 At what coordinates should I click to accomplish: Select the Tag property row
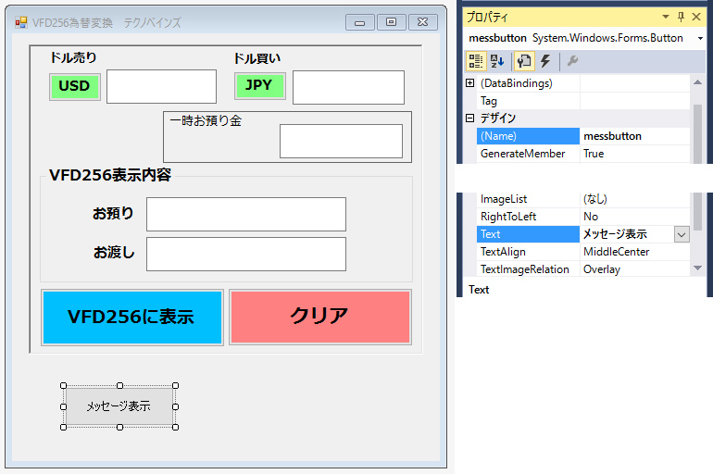583,101
